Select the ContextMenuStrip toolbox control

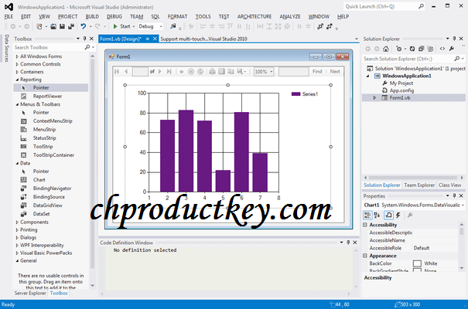click(x=53, y=121)
